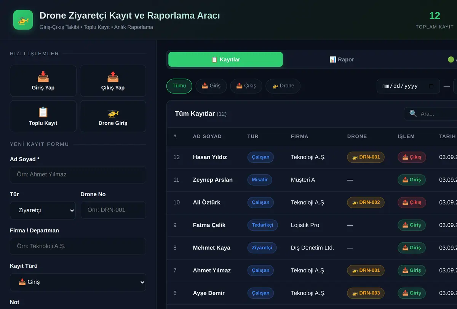Click the green drone app logo
Screen dimensions: 457x309
pyautogui.click(x=23, y=20)
